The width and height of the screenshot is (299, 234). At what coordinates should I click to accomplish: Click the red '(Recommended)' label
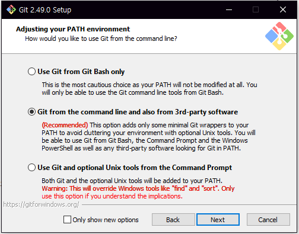pos(65,125)
